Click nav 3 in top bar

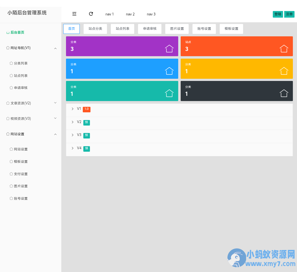click(151, 14)
